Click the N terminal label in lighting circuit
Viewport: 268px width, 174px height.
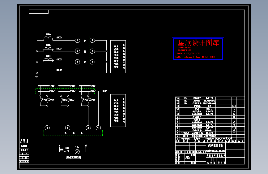86,146
